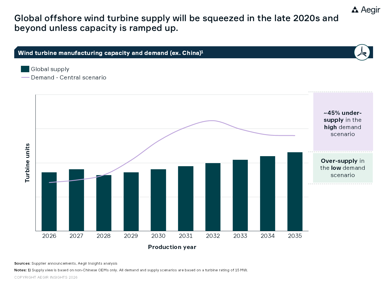
Task: Click the 'Over-supply in the low demand' callout box
Action: 343,168
